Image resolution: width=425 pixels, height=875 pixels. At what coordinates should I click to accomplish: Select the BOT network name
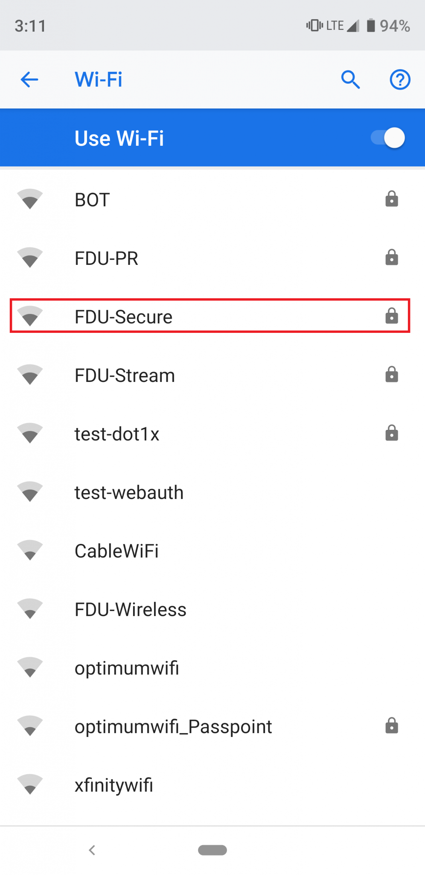click(92, 200)
